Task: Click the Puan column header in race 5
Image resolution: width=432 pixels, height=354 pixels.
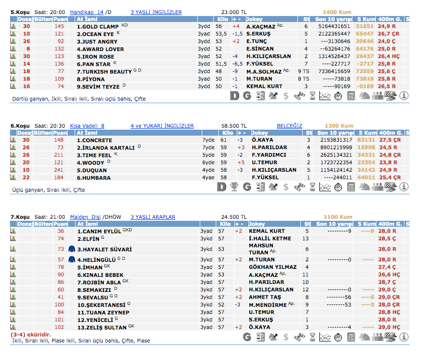Action: [x=60, y=19]
